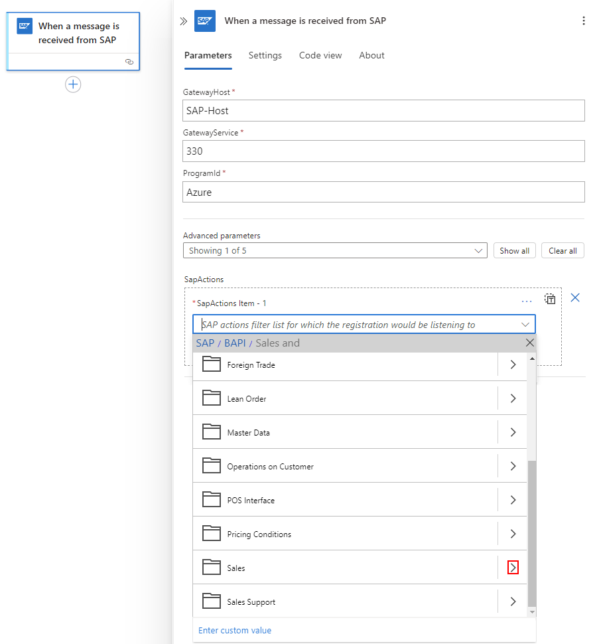Click the SAP connector icon in panel header
Screen dimensions: 597x644
pos(205,21)
